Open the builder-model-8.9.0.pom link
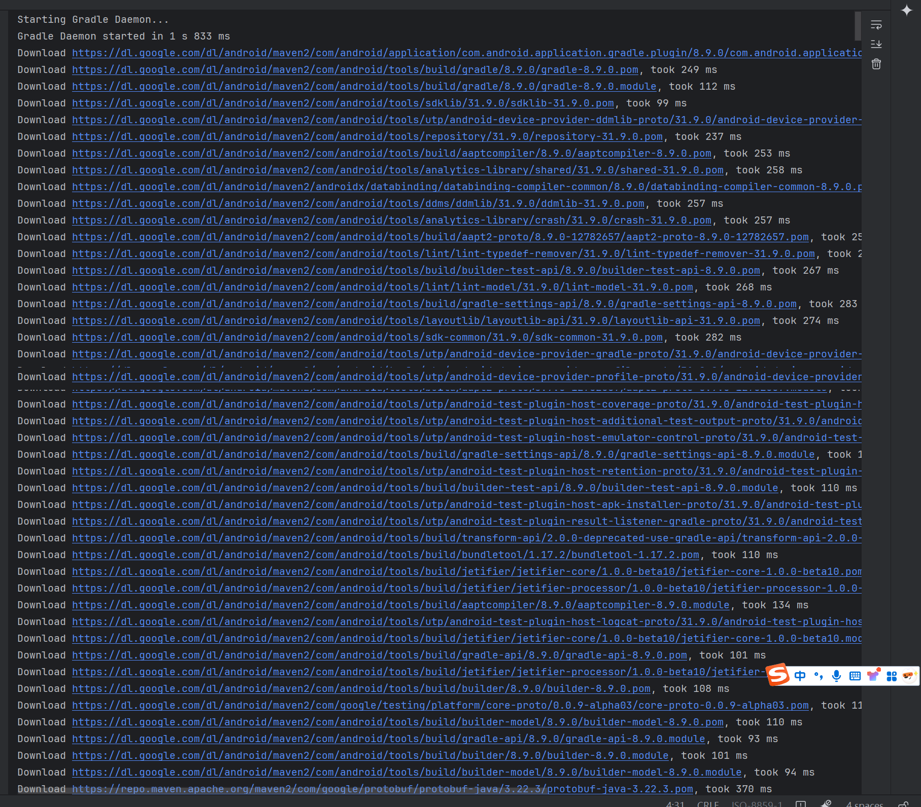 click(398, 722)
